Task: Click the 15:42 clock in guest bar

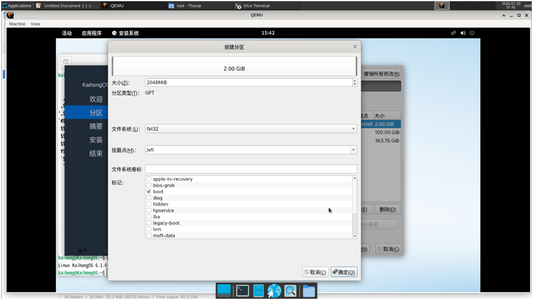Action: [x=268, y=33]
